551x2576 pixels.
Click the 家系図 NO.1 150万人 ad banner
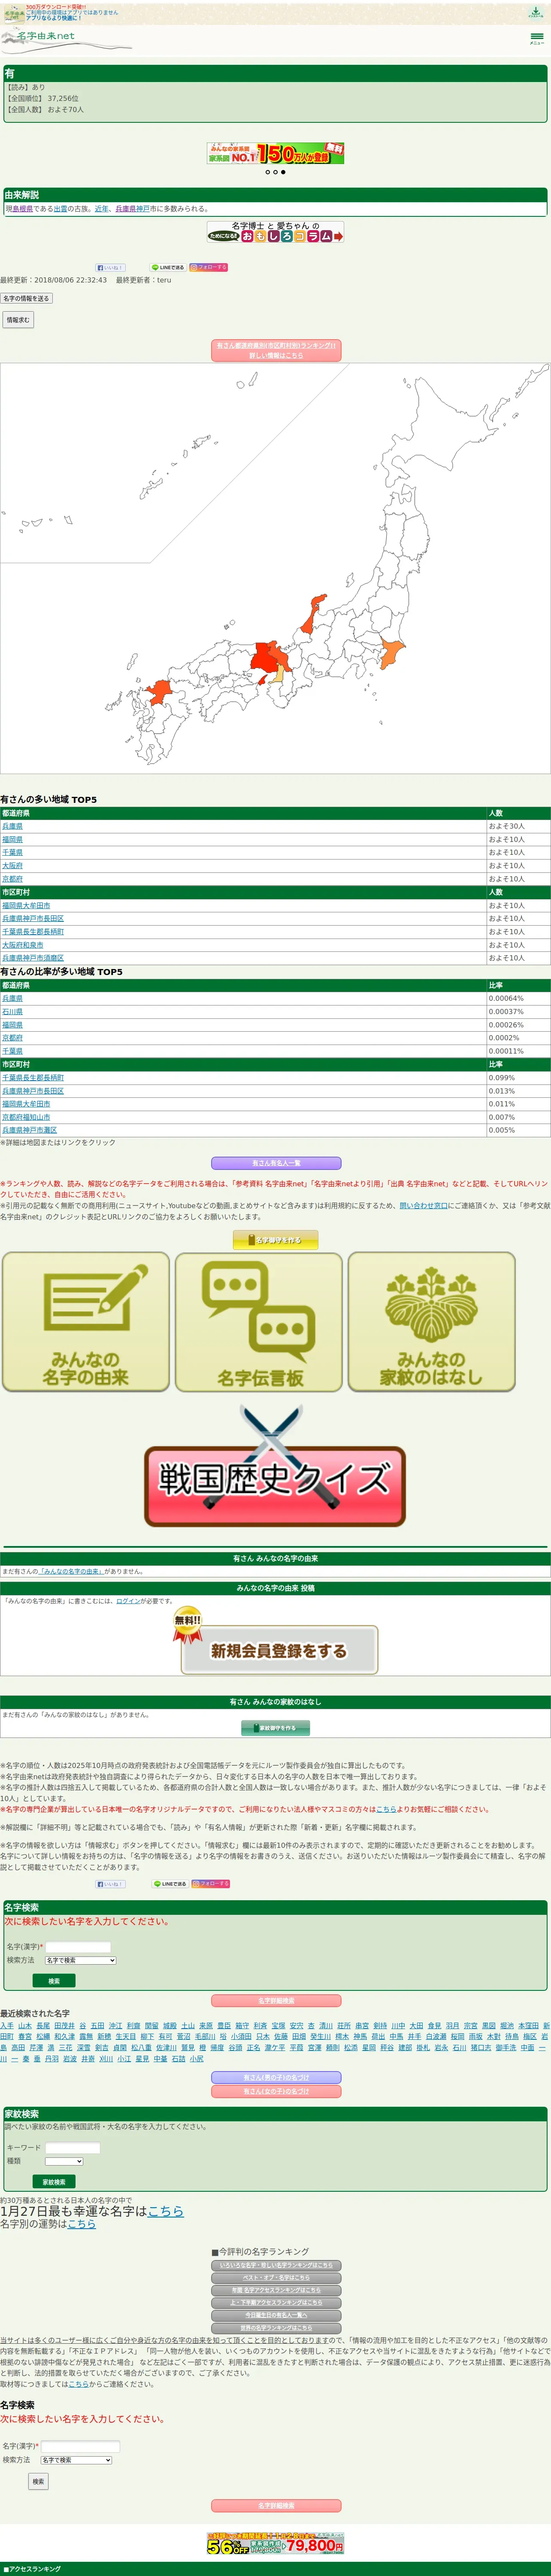click(275, 153)
